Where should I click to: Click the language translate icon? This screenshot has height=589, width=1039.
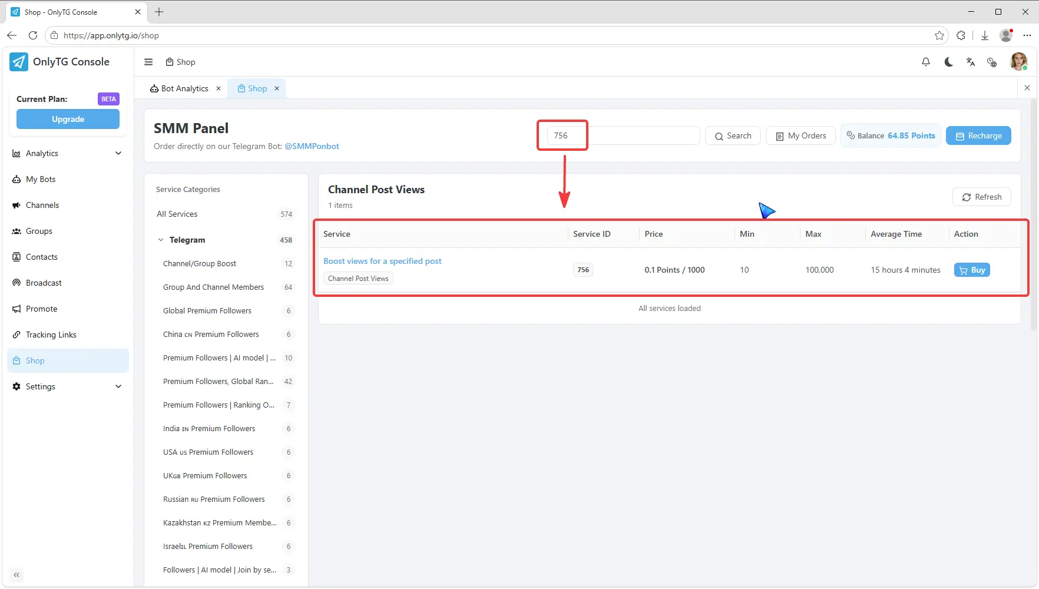[971, 62]
